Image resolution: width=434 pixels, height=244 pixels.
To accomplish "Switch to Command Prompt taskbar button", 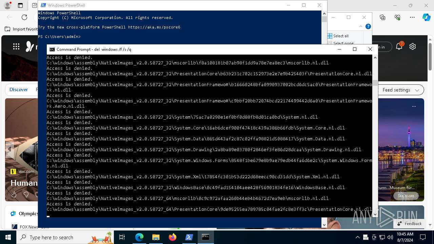I will (205, 237).
